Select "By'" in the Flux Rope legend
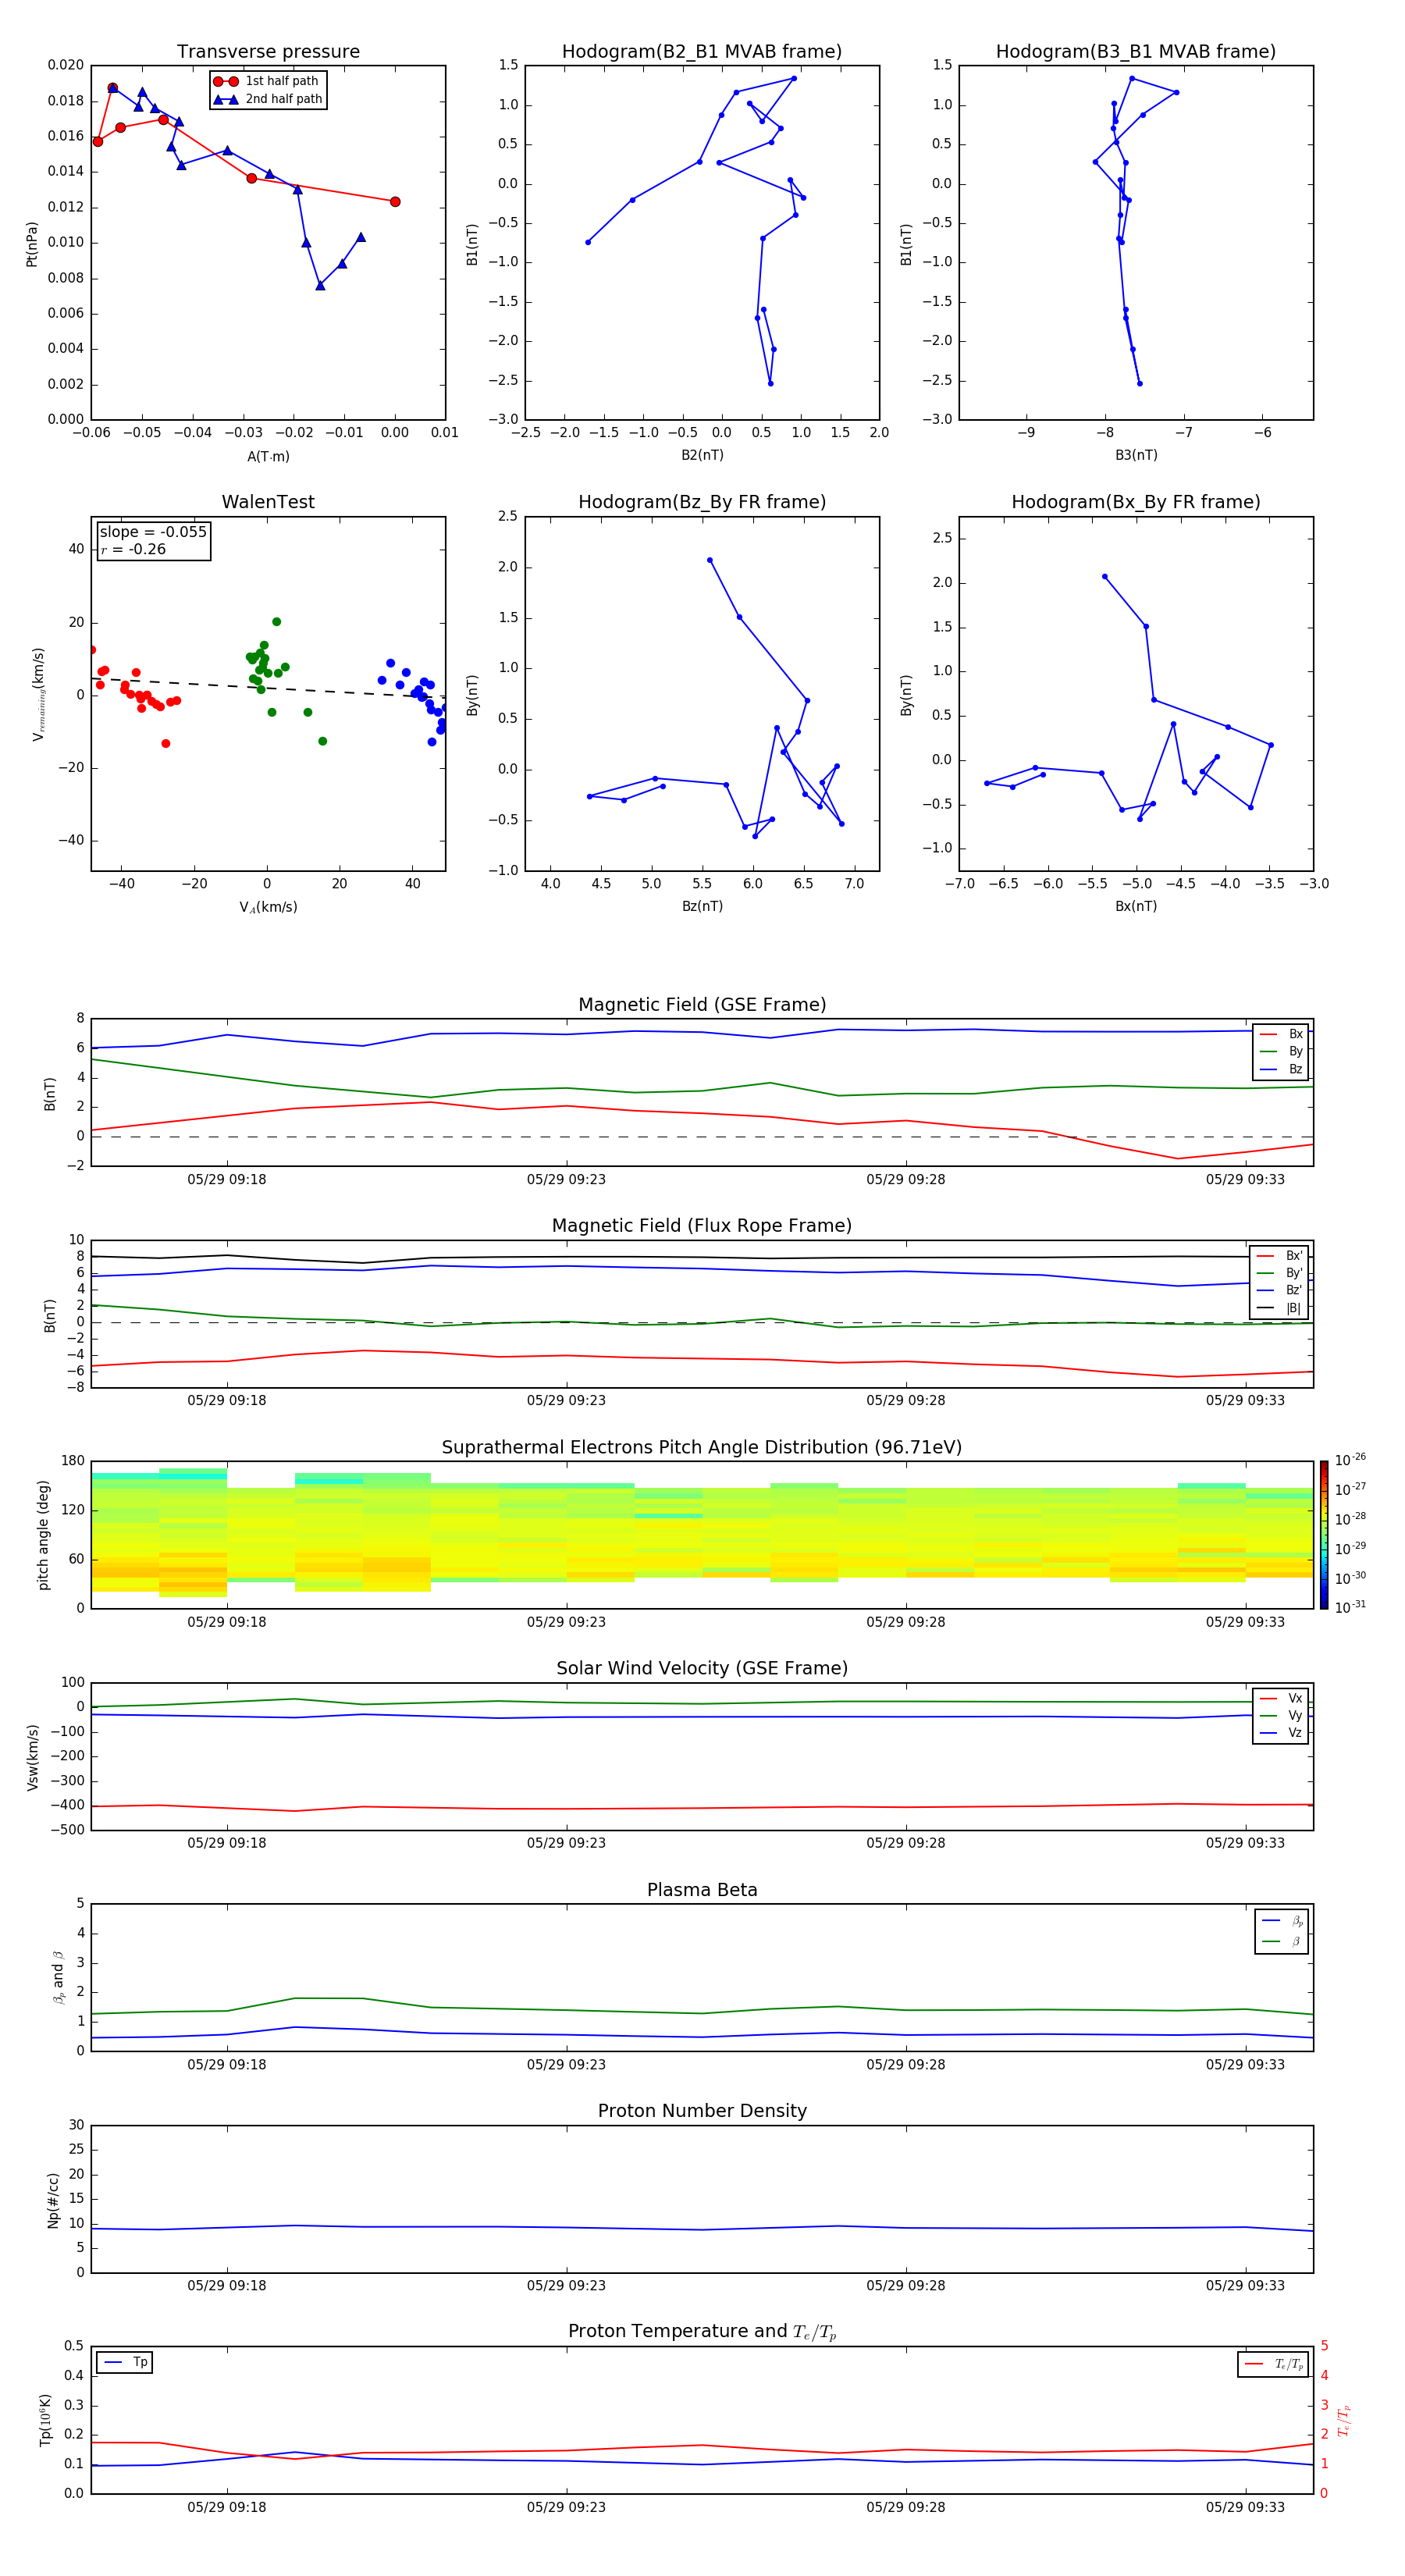1405x2576 pixels. [1279, 1273]
